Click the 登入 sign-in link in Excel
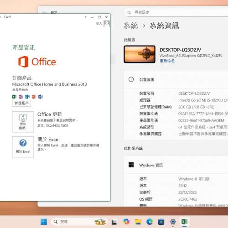The image size is (228, 228). coord(99,24)
